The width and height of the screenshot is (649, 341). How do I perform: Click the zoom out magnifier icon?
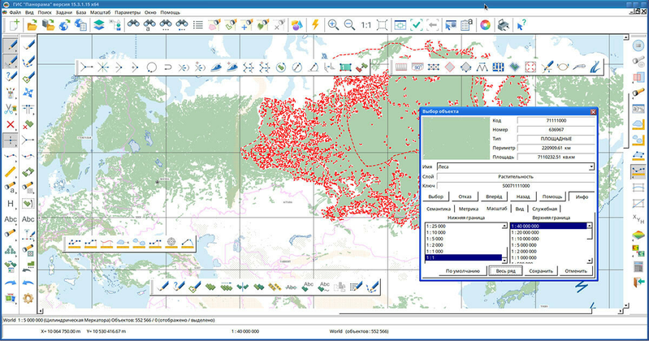pos(349,25)
